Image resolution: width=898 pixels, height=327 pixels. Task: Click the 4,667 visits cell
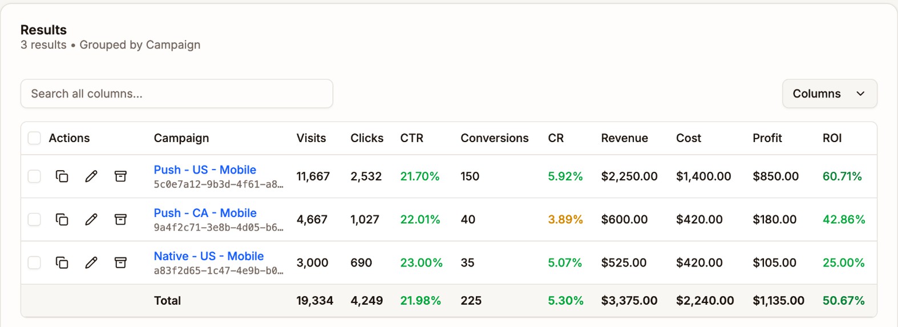coord(312,219)
